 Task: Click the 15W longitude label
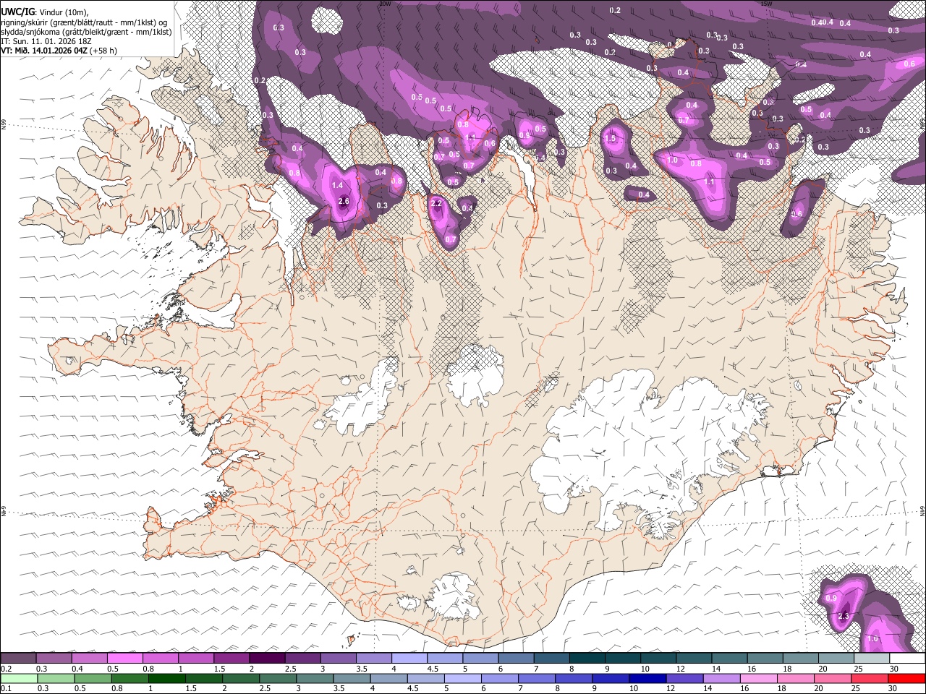(x=766, y=4)
